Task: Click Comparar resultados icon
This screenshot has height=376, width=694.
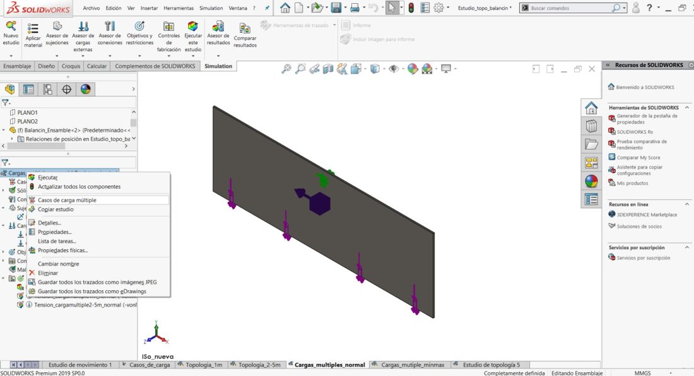Action: [x=245, y=28]
